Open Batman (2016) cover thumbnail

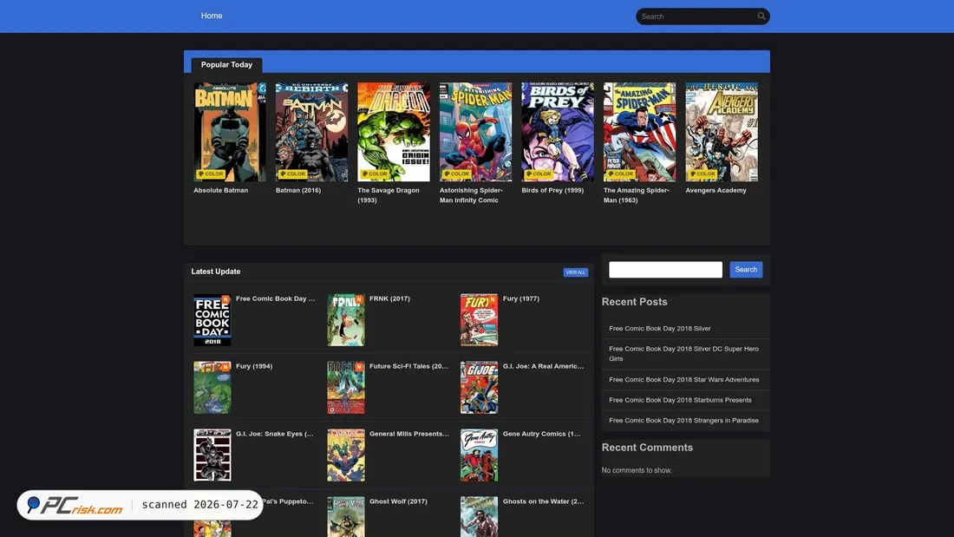pyautogui.click(x=311, y=132)
